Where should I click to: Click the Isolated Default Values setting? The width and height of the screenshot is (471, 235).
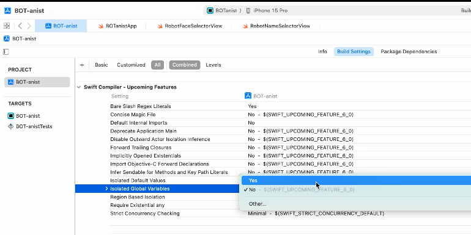(x=138, y=181)
